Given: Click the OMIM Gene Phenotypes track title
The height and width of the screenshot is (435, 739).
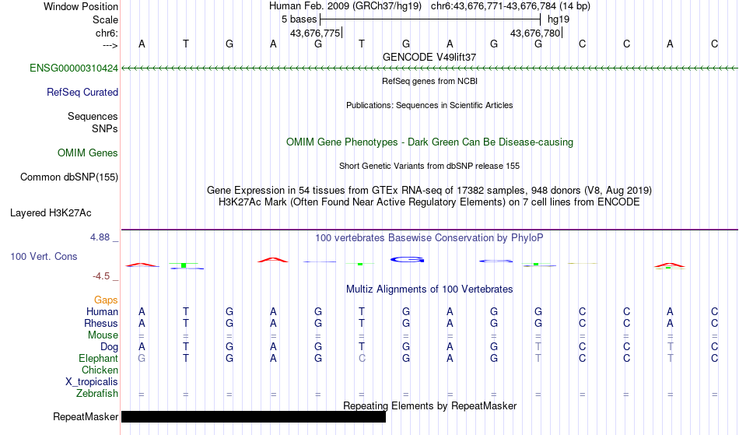Looking at the screenshot, I should 429,142.
